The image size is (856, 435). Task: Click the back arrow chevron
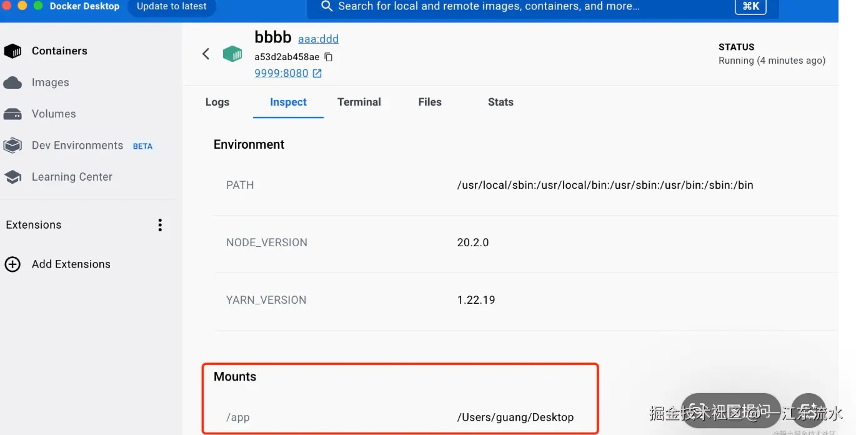pyautogui.click(x=206, y=54)
